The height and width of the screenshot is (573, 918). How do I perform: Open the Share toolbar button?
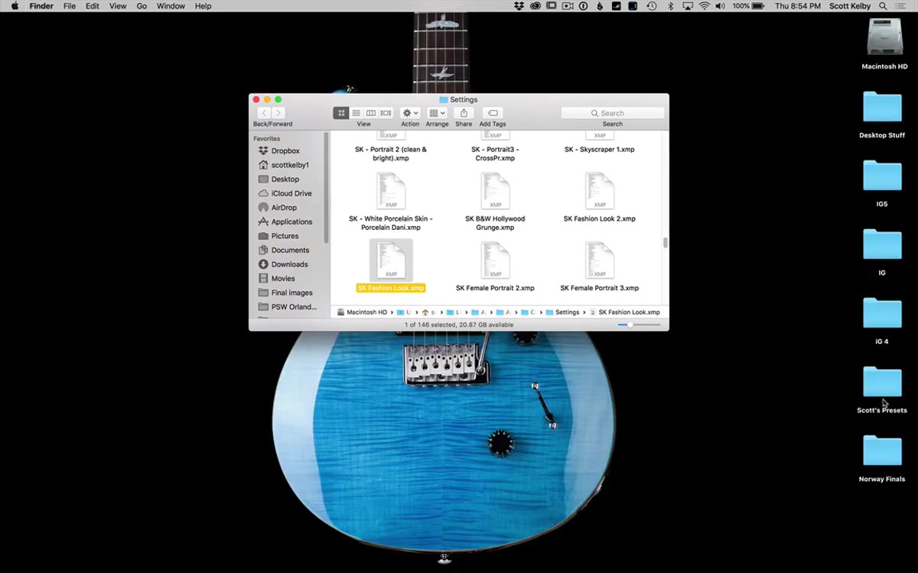click(x=464, y=113)
